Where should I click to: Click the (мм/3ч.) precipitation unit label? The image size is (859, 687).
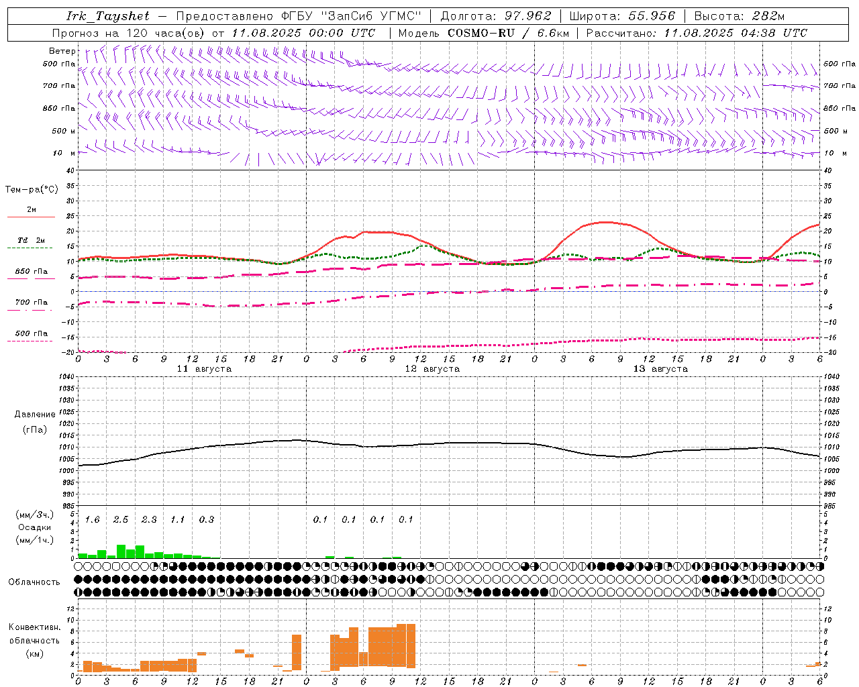[x=34, y=515]
